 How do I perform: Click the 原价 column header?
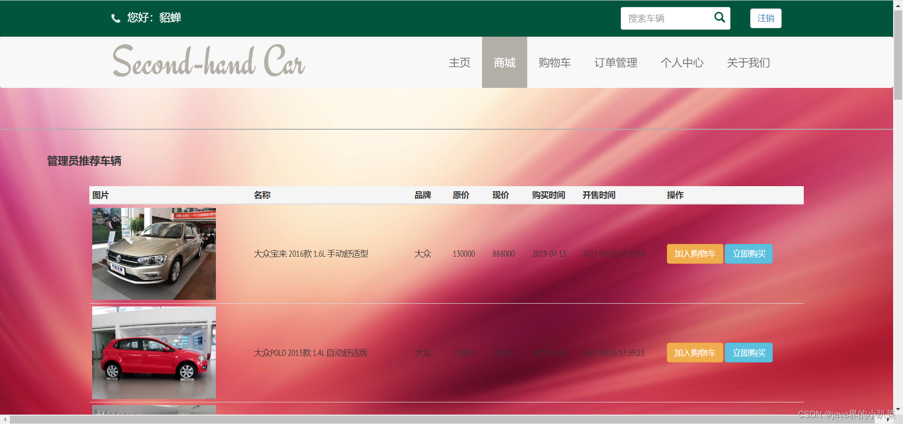(461, 195)
